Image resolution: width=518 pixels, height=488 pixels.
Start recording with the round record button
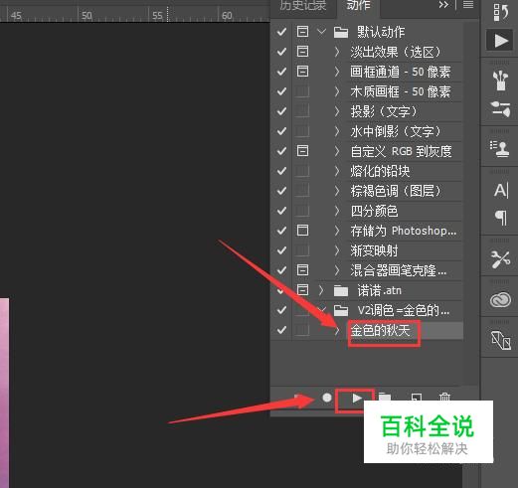pos(327,398)
